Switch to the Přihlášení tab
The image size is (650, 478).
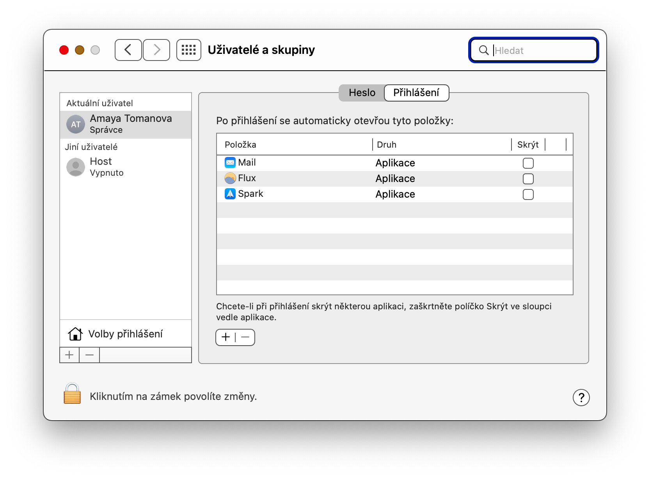tap(416, 93)
